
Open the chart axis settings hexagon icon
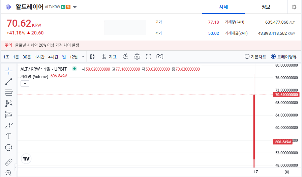287,172
